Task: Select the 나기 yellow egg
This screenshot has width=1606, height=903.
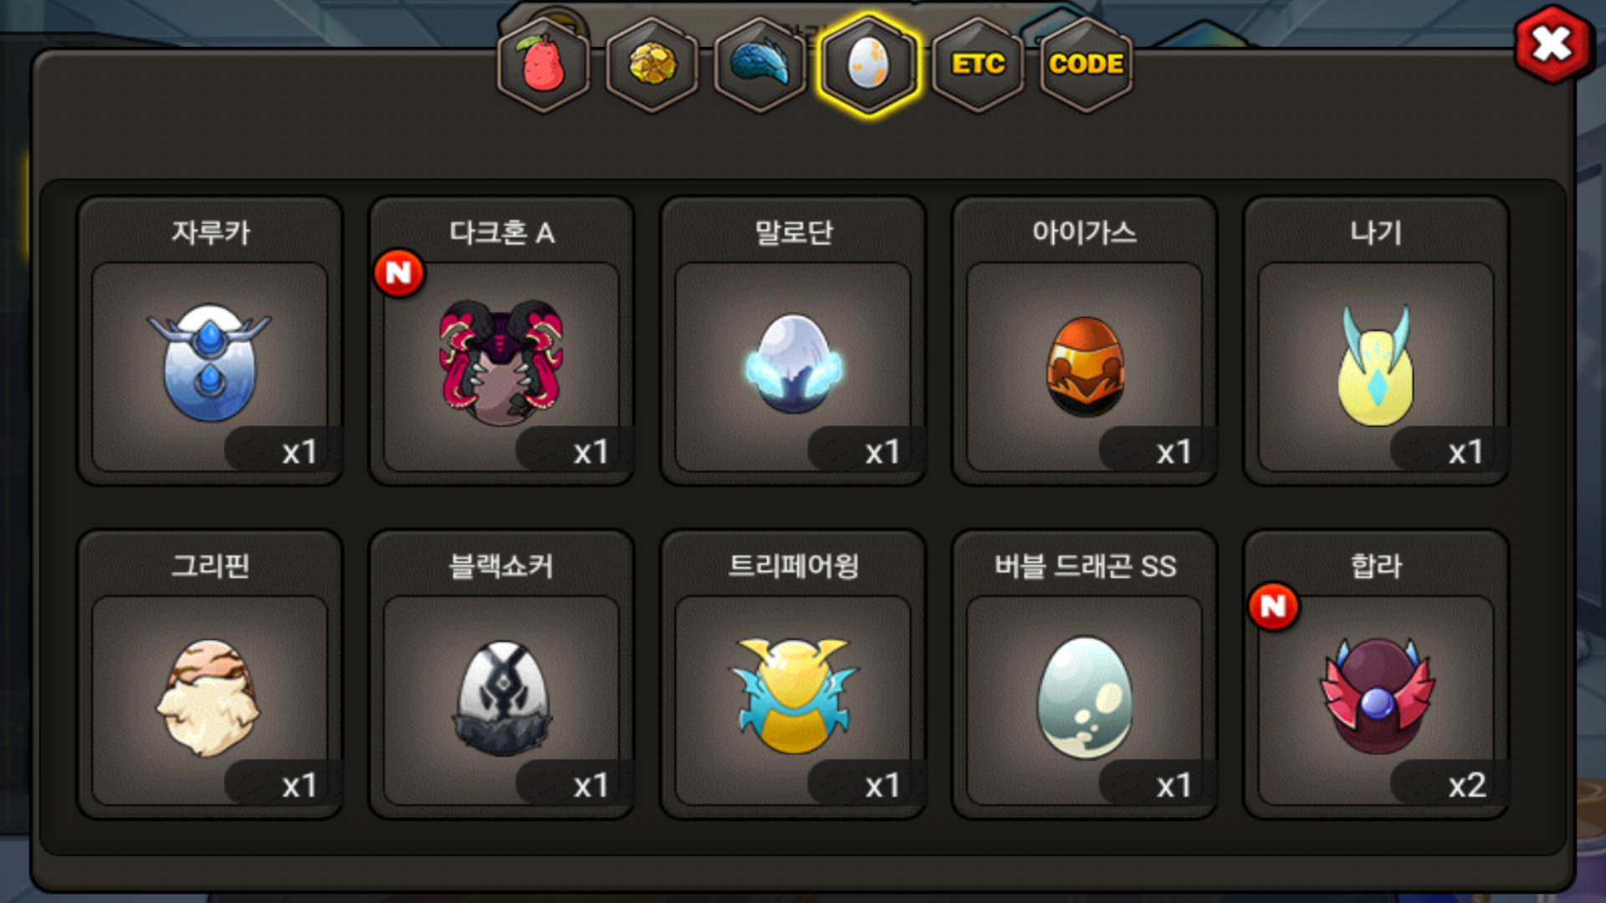Action: [1376, 341]
